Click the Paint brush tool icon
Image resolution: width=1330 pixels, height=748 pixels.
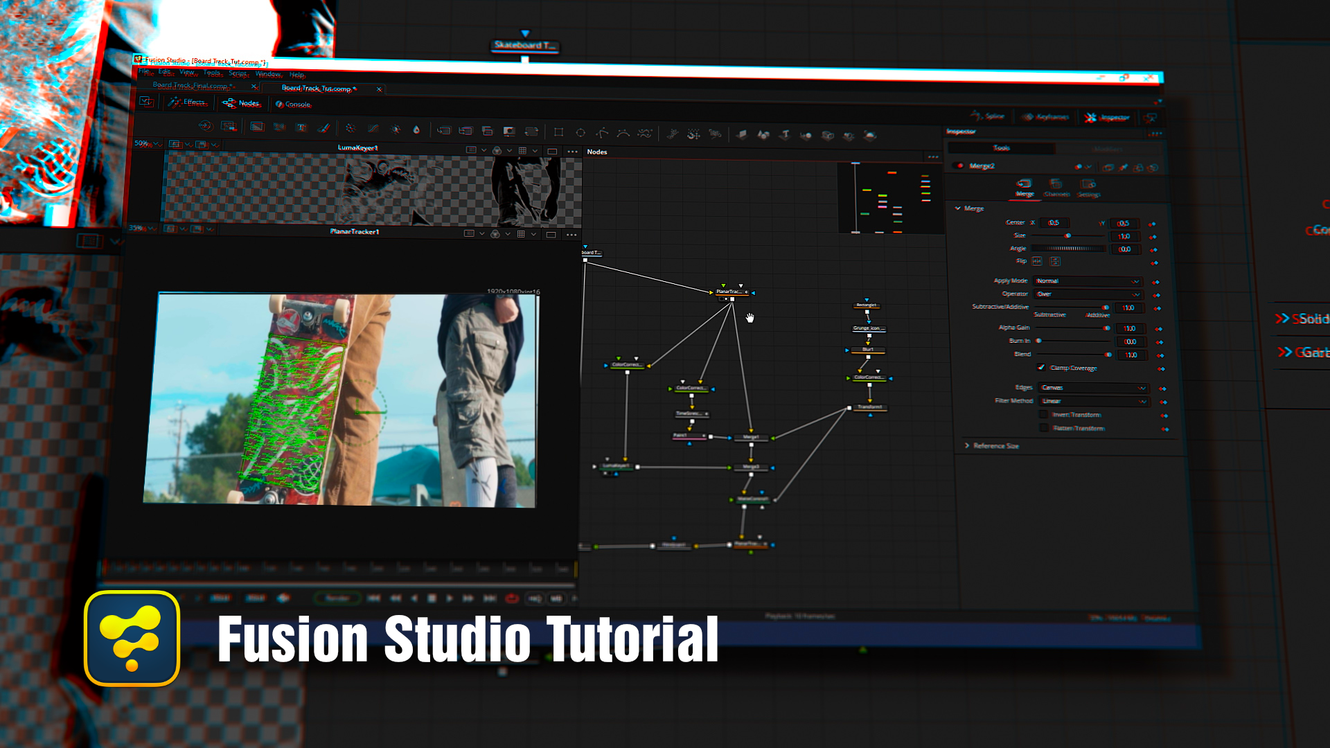[x=323, y=127]
